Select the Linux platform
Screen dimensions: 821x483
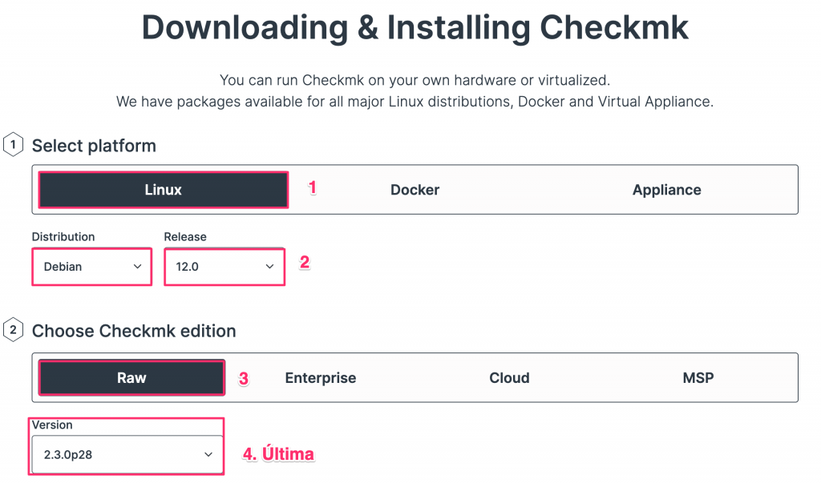pyautogui.click(x=164, y=190)
